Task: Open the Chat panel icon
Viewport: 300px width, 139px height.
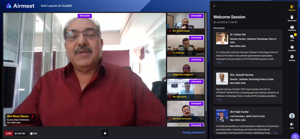Action: 292,37
